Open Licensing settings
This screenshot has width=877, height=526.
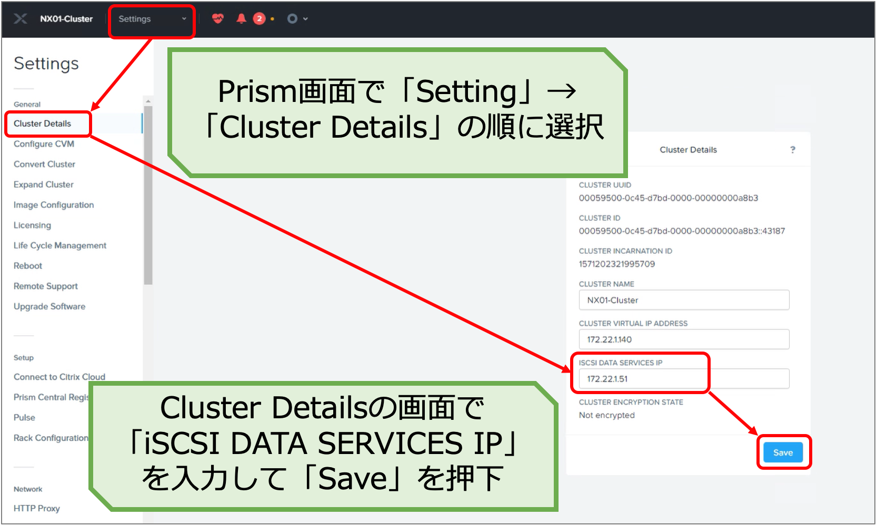(32, 225)
